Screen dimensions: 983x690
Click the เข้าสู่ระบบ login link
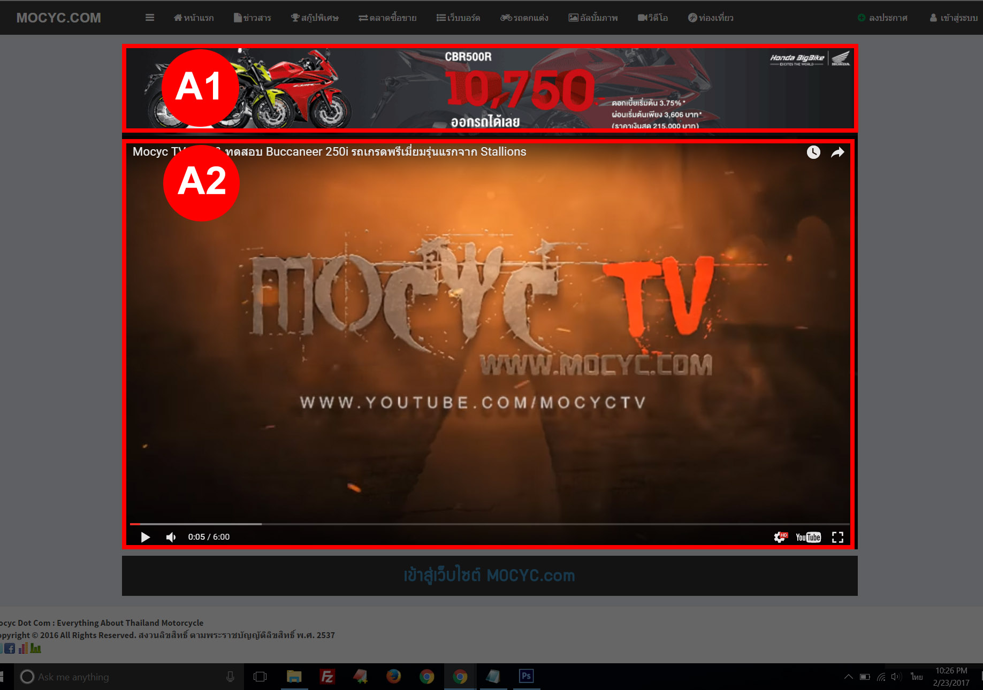pyautogui.click(x=954, y=18)
